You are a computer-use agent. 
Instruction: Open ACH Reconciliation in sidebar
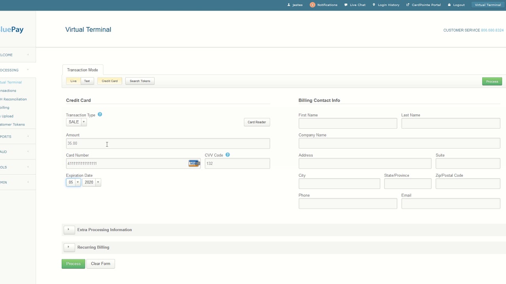pyautogui.click(x=13, y=99)
